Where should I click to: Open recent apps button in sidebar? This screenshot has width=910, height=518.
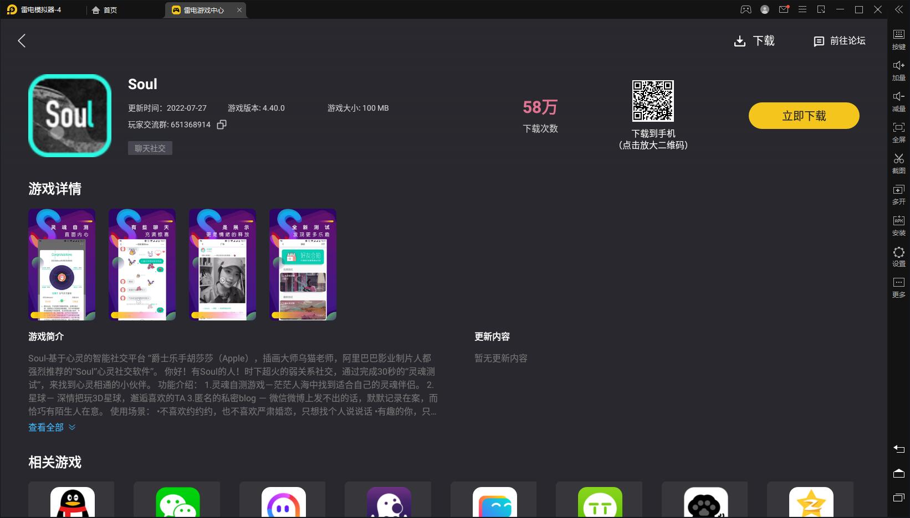899,498
